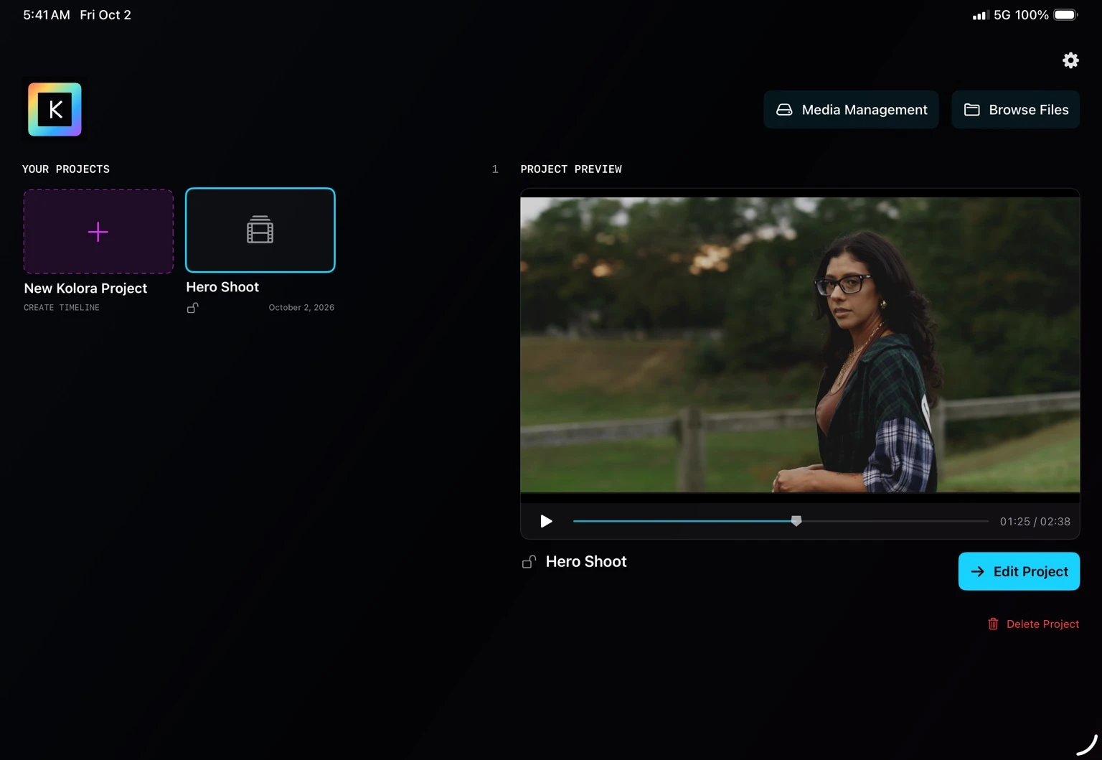Click the Hero Shoot title under preview
The image size is (1102, 760).
586,562
